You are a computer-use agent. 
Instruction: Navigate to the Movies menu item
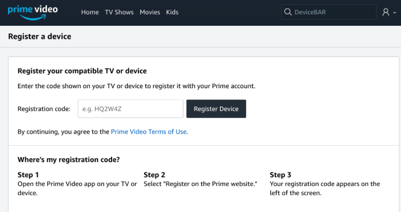150,12
